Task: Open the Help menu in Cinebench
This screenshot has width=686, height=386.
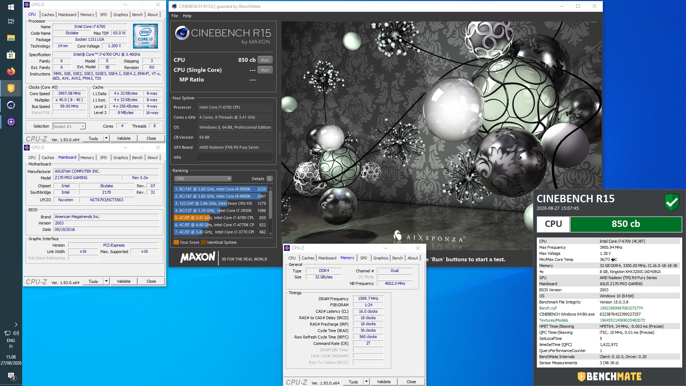Action: [x=187, y=16]
